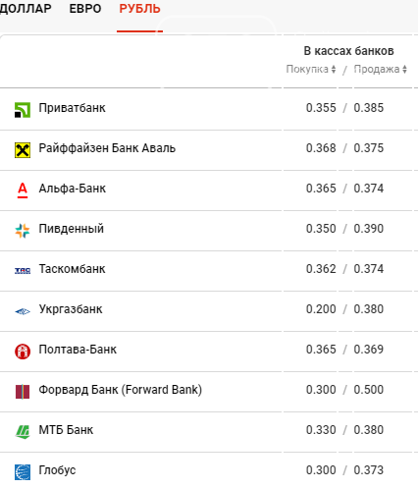
Task: Click the red Полтава-Банк logo icon
Action: tap(23, 352)
